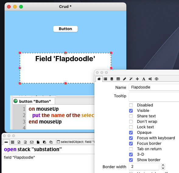The width and height of the screenshot is (179, 173).
Task: Click the Name field containing Flapdoodle
Action: [x=154, y=87]
